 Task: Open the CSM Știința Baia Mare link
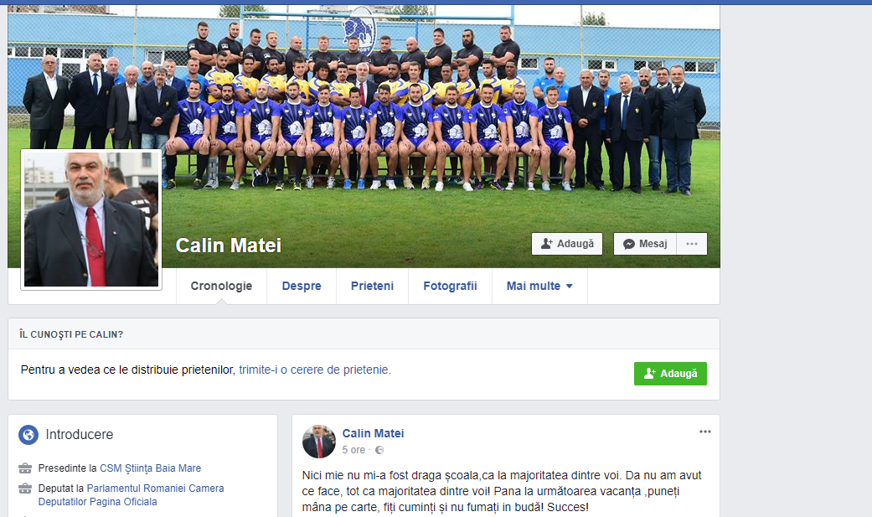pos(150,468)
